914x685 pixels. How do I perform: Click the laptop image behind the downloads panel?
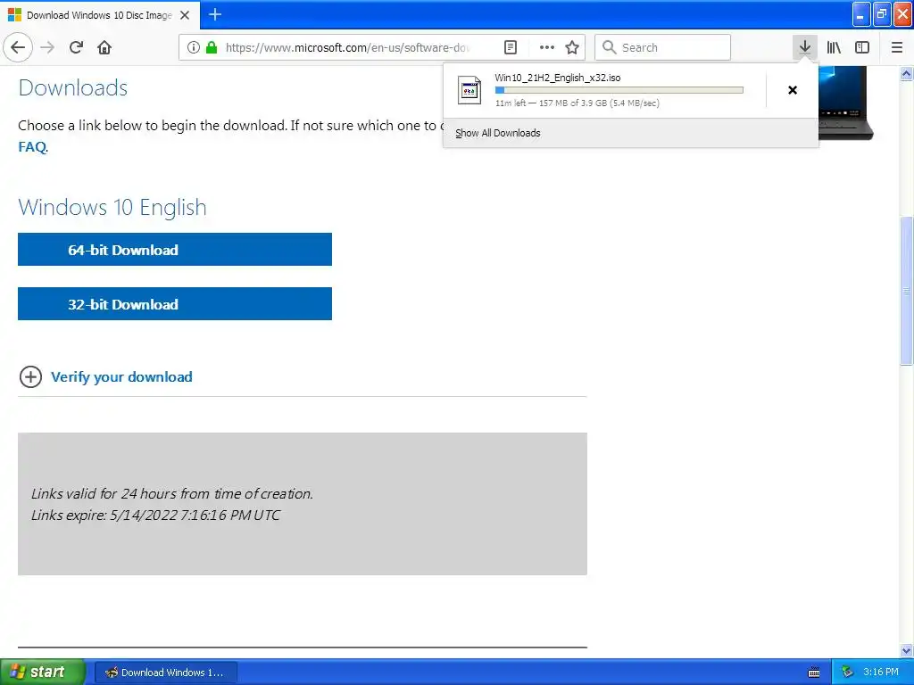pos(845,103)
